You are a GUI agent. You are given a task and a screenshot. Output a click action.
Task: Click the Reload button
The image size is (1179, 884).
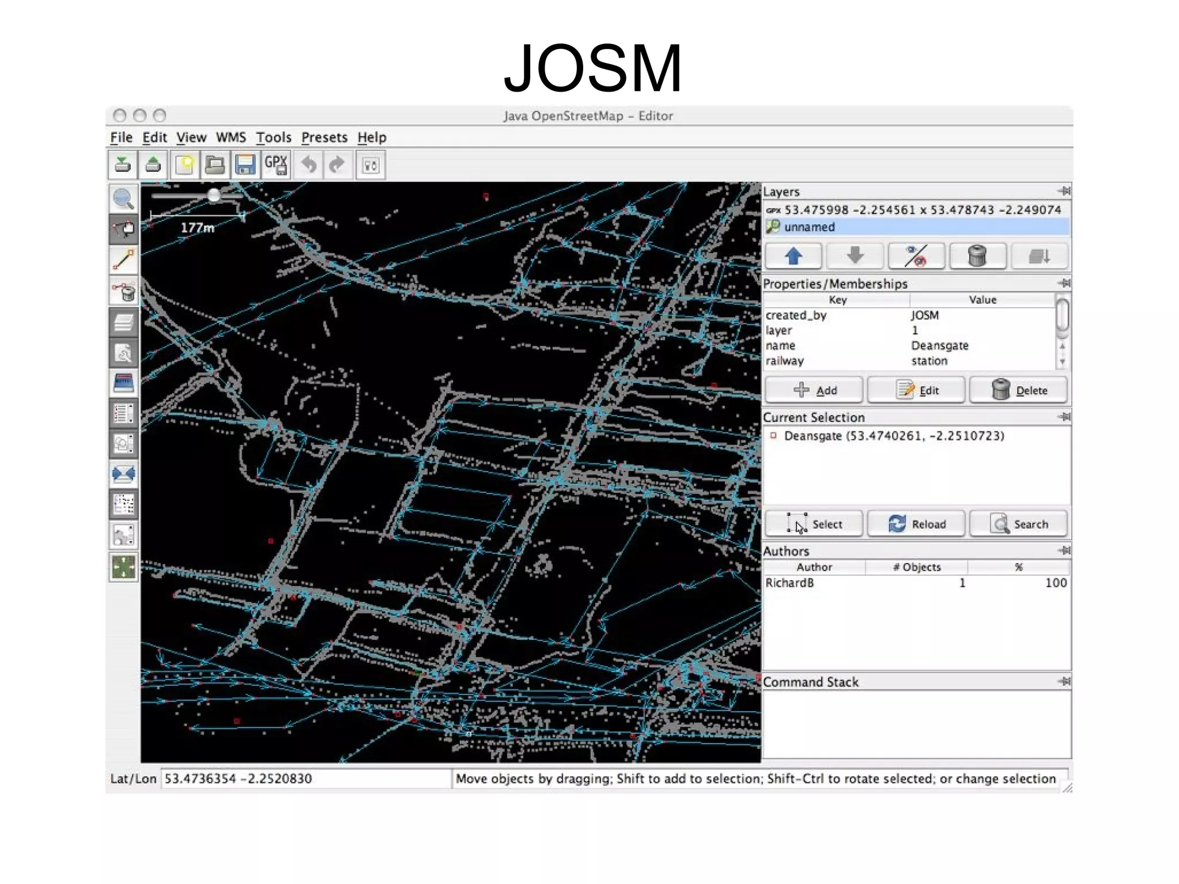point(916,524)
